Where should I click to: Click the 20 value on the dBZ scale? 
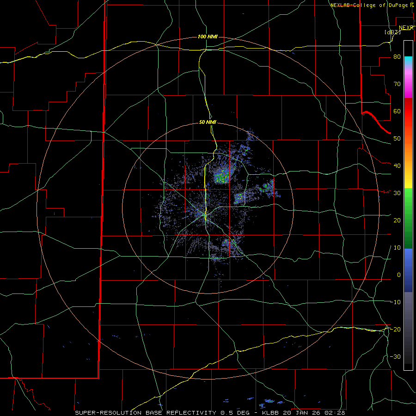coord(397,220)
